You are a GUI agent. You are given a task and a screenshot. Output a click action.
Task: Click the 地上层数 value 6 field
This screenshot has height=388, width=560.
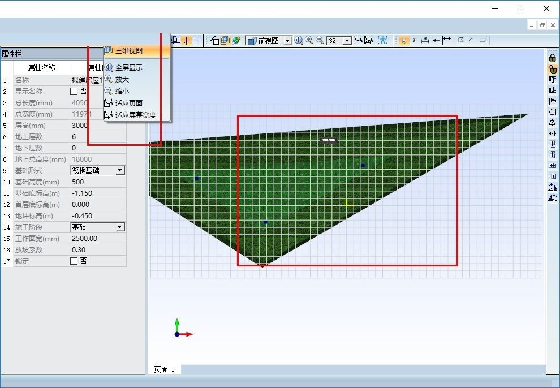point(98,137)
